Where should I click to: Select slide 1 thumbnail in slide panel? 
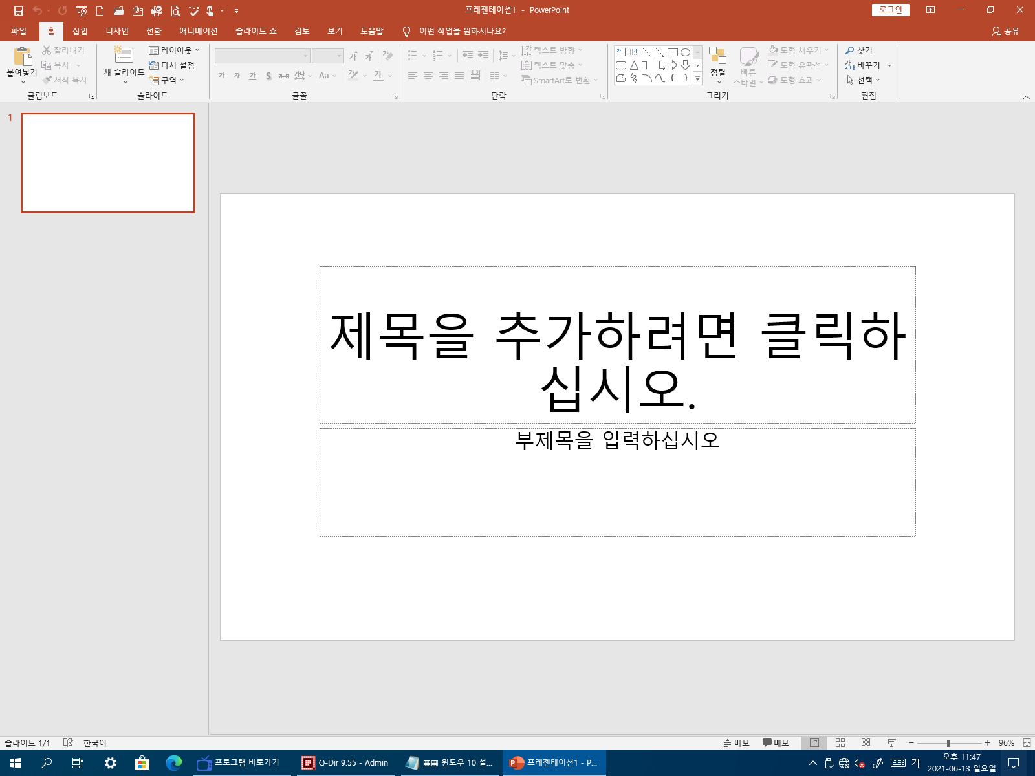108,163
